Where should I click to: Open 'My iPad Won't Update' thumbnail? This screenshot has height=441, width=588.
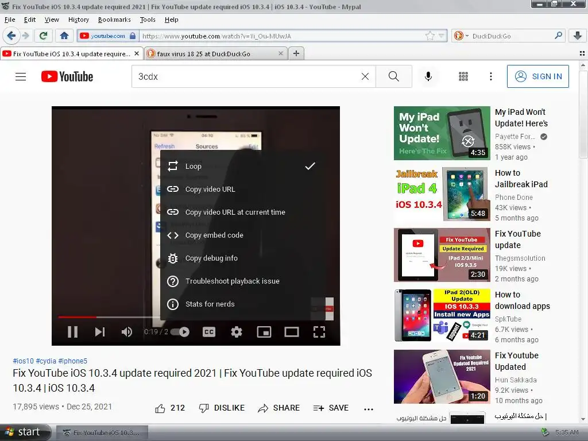442,133
